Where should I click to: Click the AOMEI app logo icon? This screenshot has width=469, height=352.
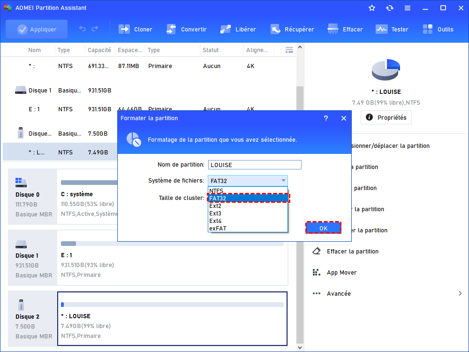[x=8, y=8]
